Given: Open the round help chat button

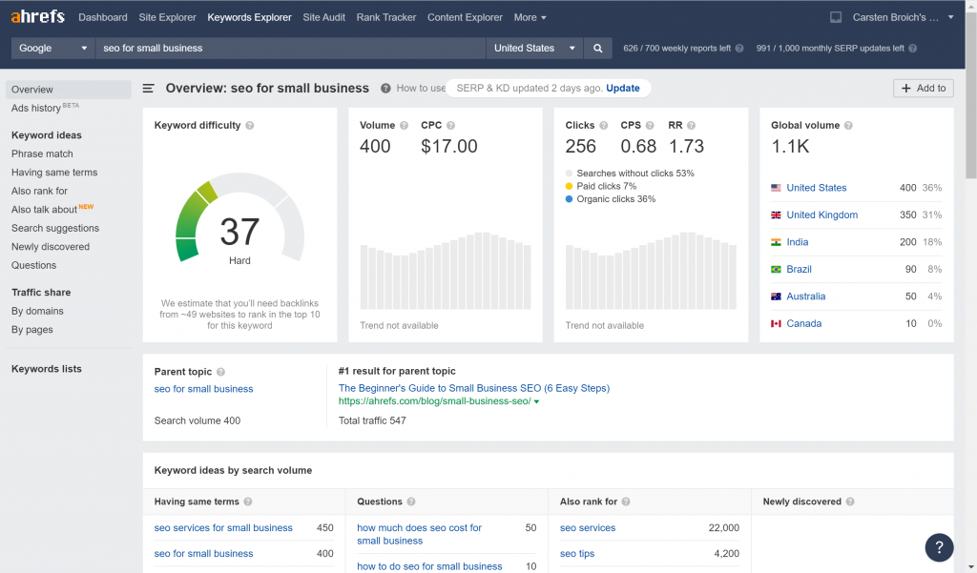Looking at the screenshot, I should tap(939, 547).
